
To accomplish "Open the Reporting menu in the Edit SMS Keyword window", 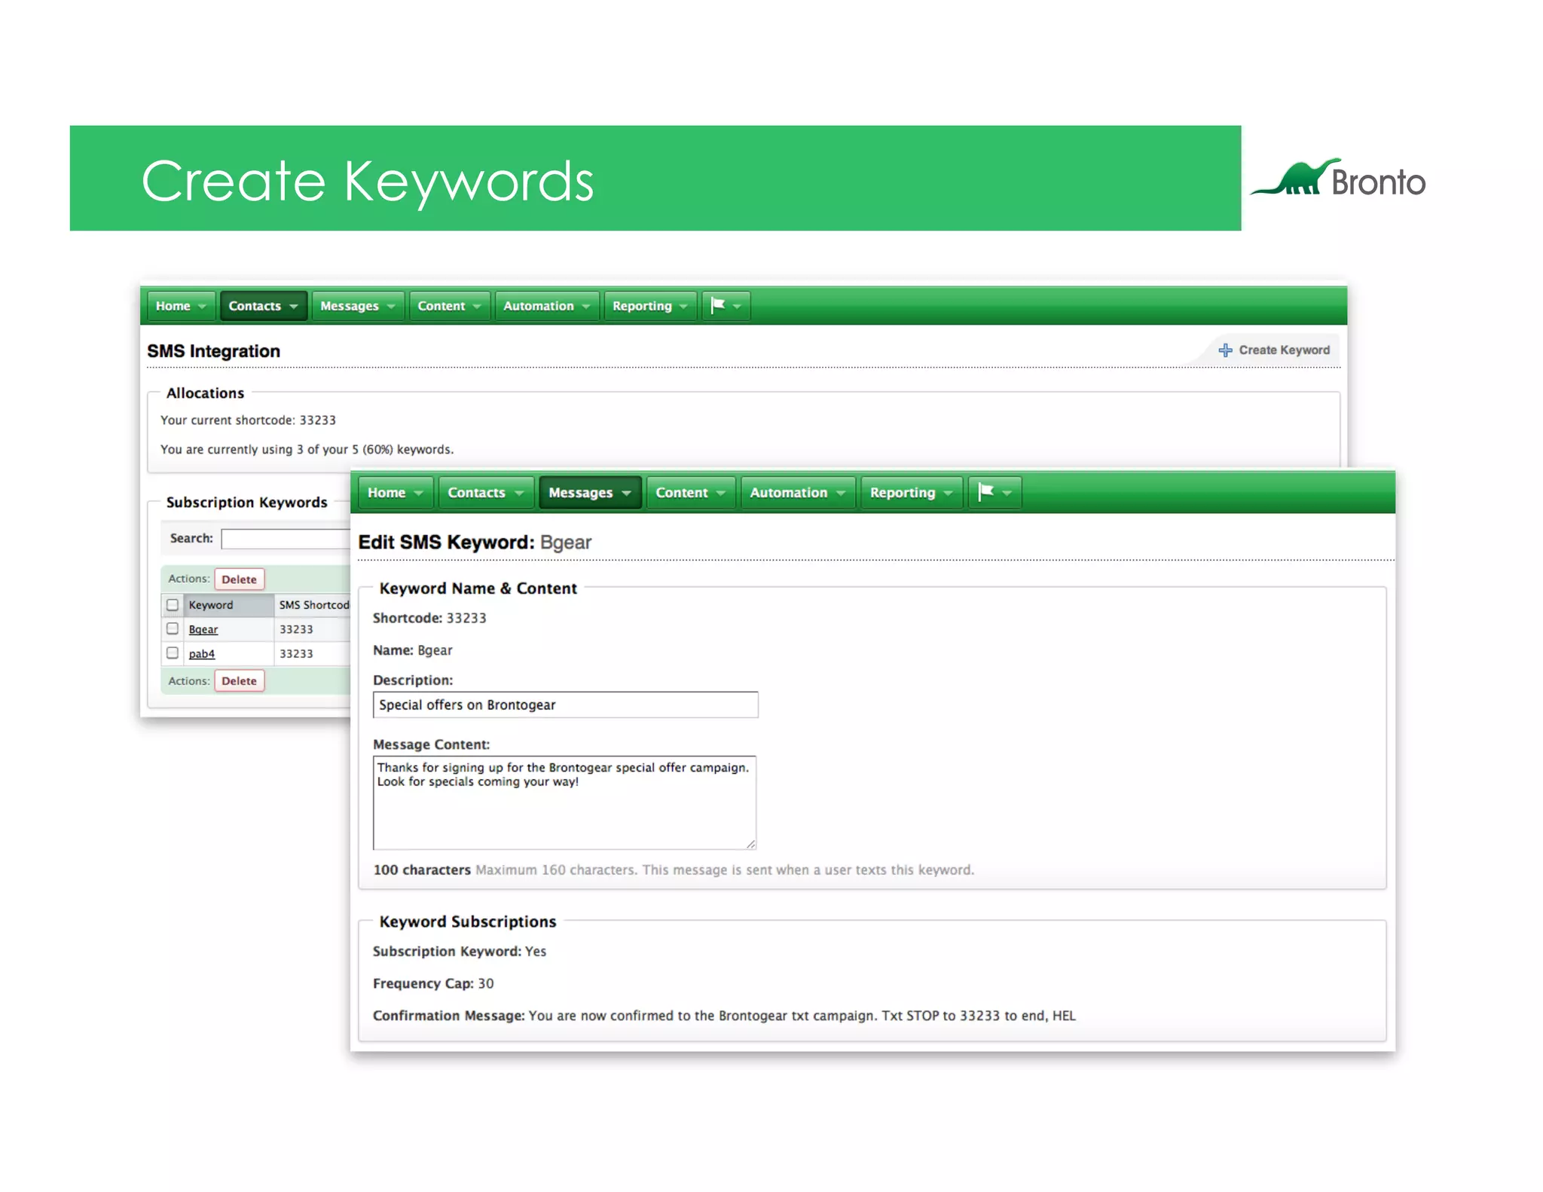I will click(912, 493).
